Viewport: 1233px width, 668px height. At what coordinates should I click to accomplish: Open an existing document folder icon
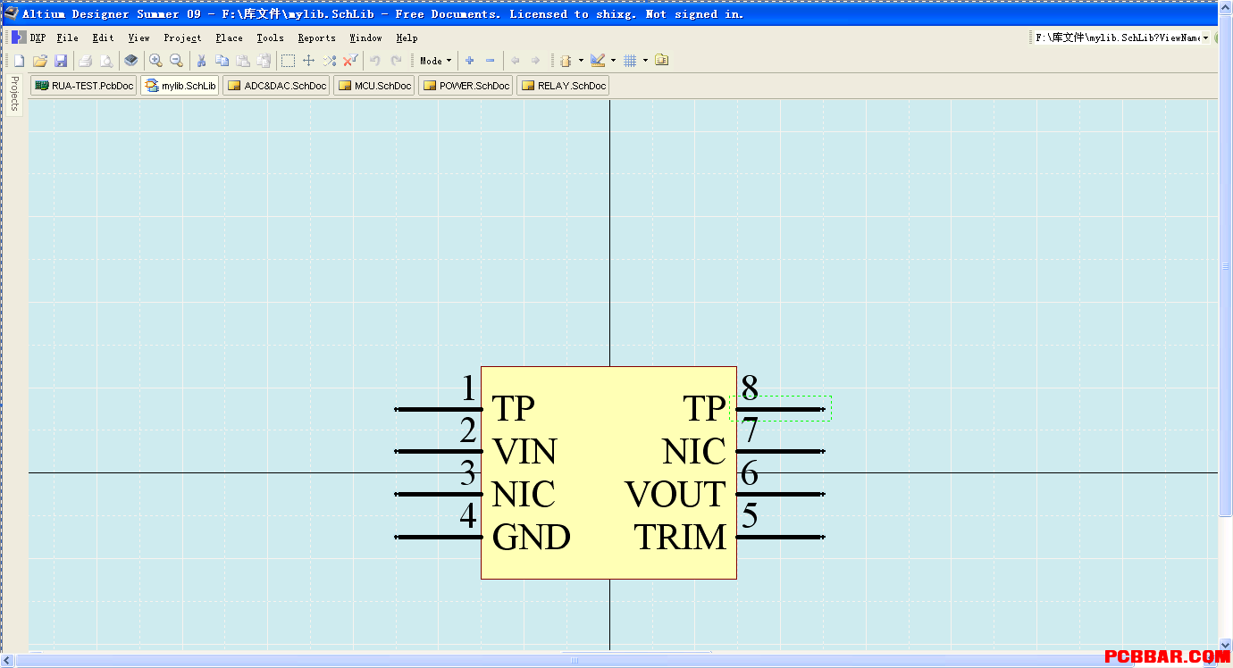point(39,61)
